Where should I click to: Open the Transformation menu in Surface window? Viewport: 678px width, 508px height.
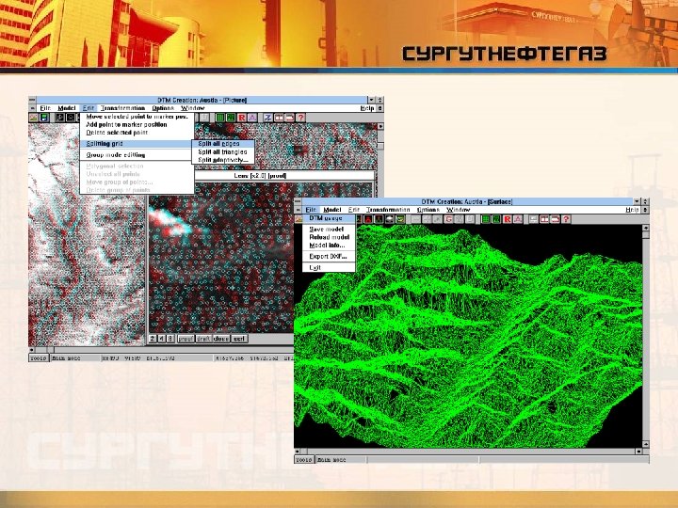point(388,210)
